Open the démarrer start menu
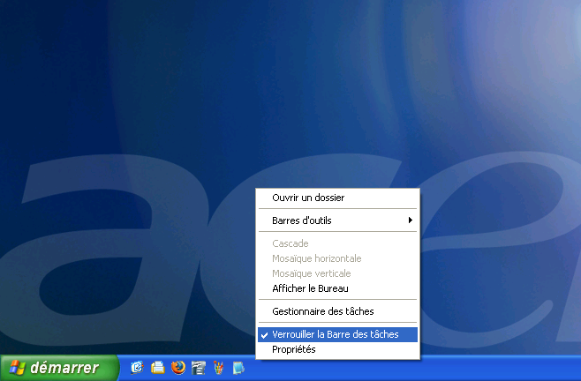This screenshot has height=381, width=581. pos(59,368)
